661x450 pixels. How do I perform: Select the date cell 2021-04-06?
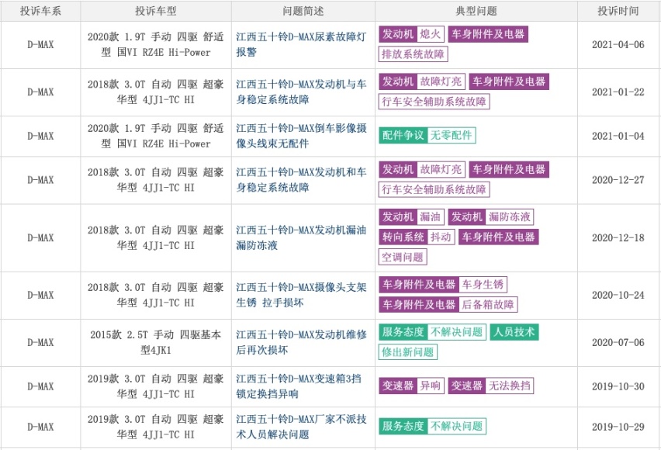tap(618, 45)
